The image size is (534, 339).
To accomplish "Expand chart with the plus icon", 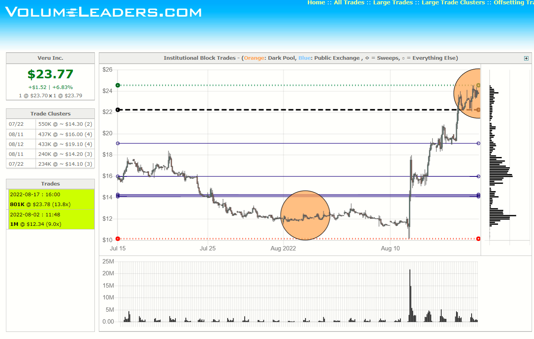I will tap(526, 58).
